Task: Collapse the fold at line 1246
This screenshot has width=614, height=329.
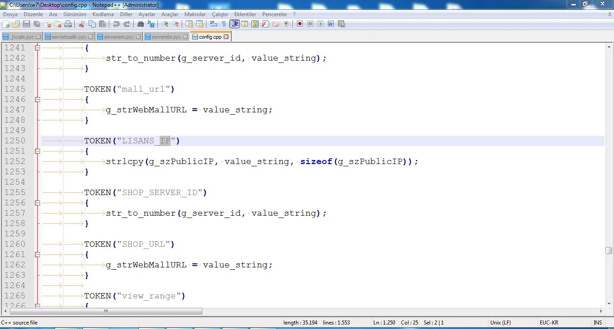Action: pyautogui.click(x=37, y=99)
